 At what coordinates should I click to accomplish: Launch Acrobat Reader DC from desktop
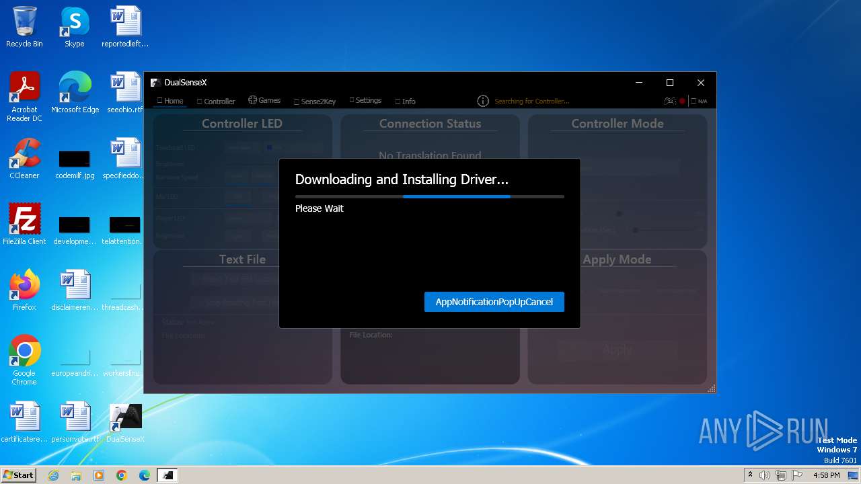pos(24,97)
